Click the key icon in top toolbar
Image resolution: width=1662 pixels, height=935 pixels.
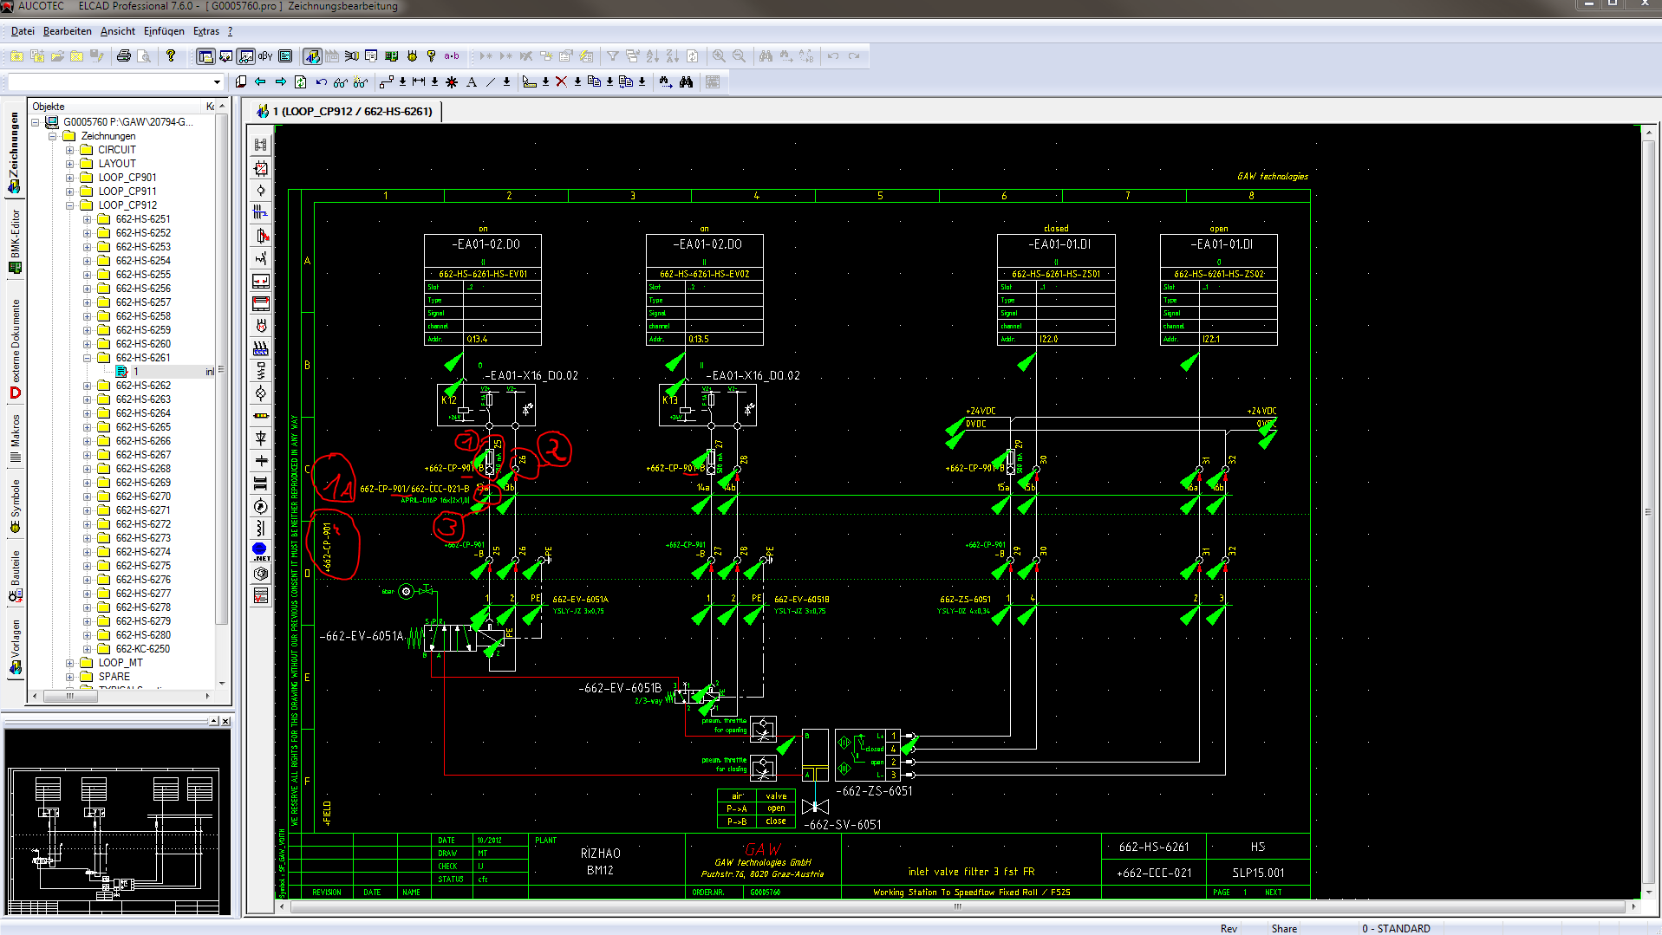(x=431, y=56)
